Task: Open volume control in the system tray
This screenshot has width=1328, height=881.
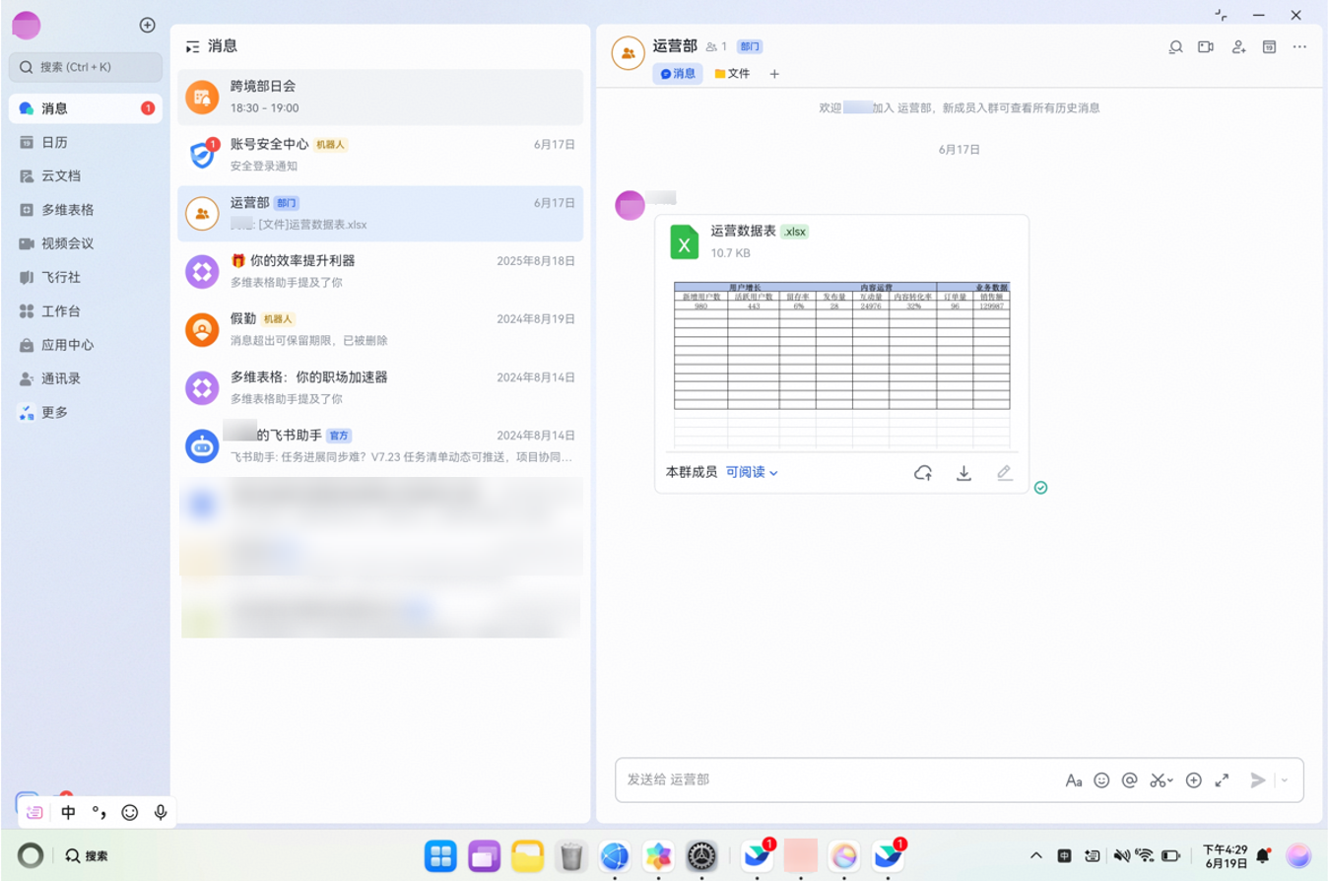Action: click(1121, 855)
